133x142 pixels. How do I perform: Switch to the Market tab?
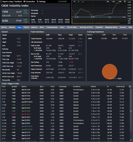pyautogui.click(x=4, y=27)
